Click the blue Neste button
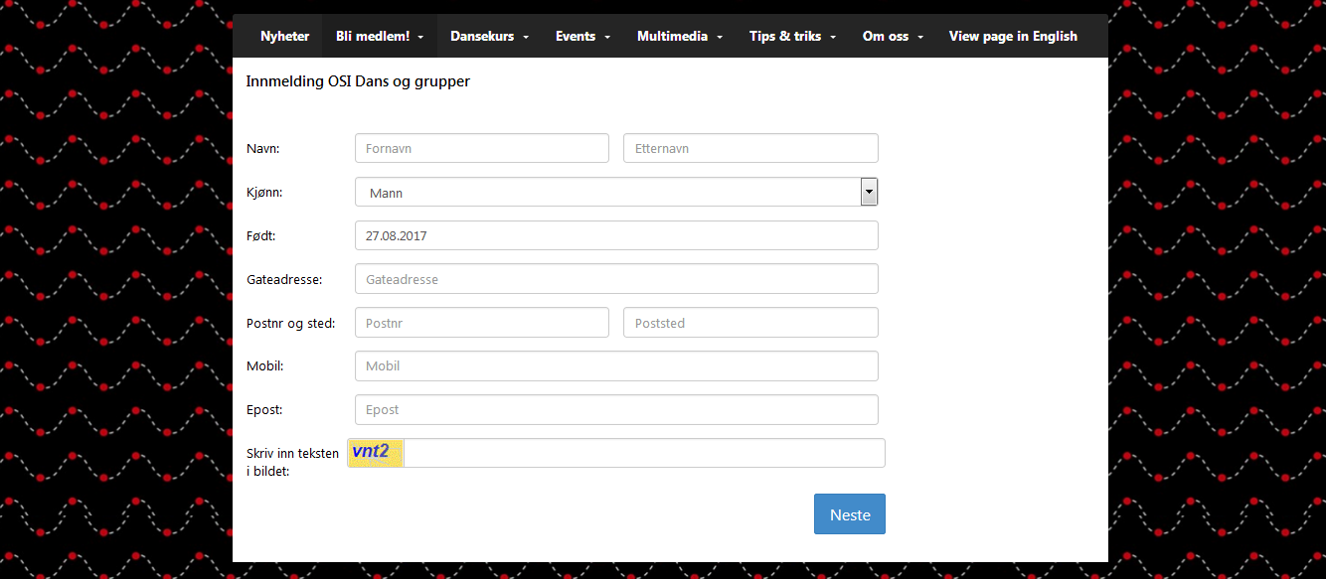Viewport: 1326px width, 579px height. coord(850,514)
